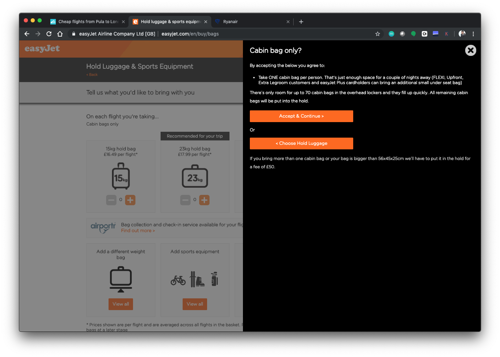Click the 23kg suitcase icon
This screenshot has height=357, width=500.
pos(195,177)
